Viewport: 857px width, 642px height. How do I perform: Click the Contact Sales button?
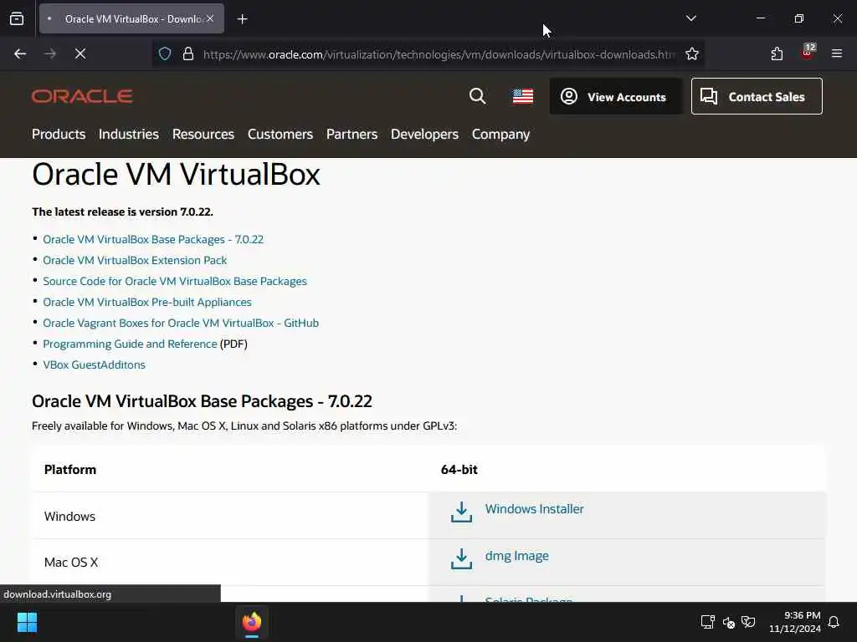click(x=757, y=96)
